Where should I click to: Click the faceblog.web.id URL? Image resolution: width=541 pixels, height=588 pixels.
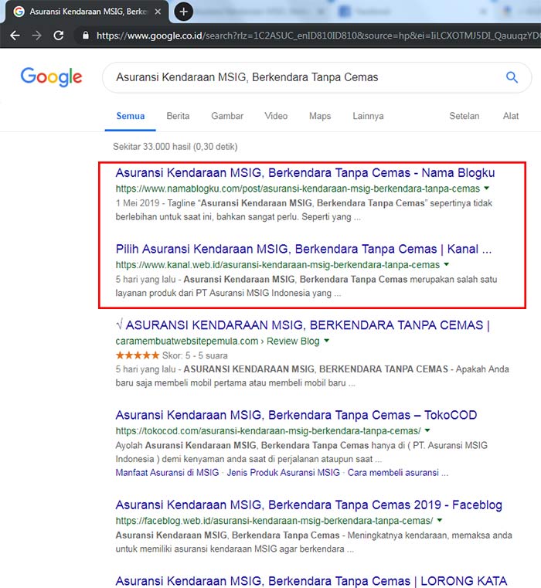274,521
